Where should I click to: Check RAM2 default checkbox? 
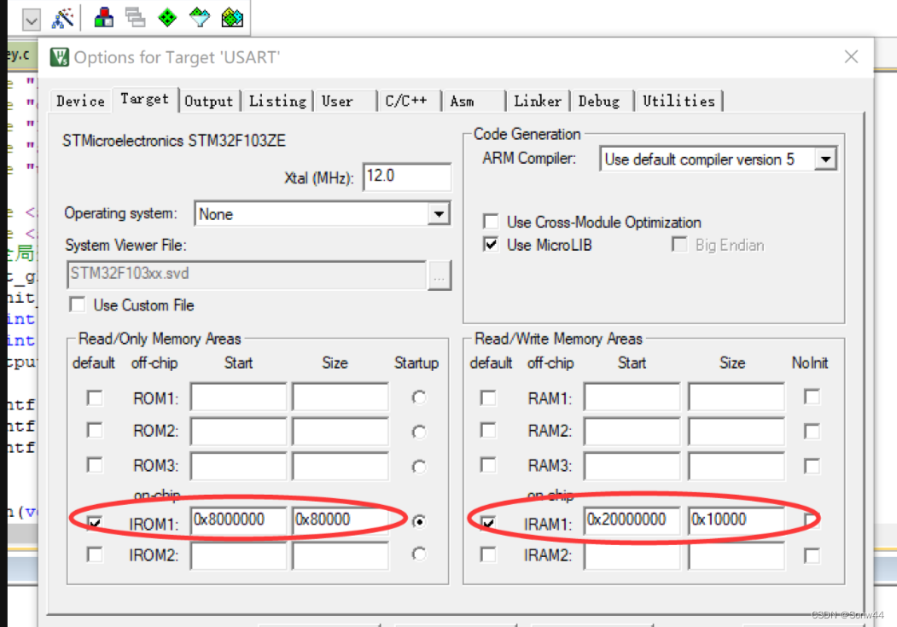pos(488,430)
